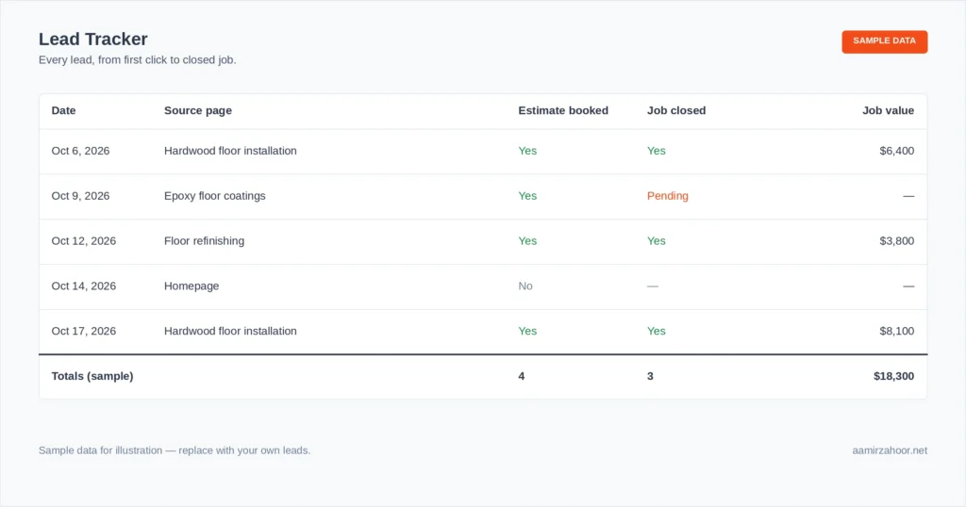This screenshot has height=507, width=966.
Task: Select the Oct 14, 2026 date cell
Action: point(84,286)
